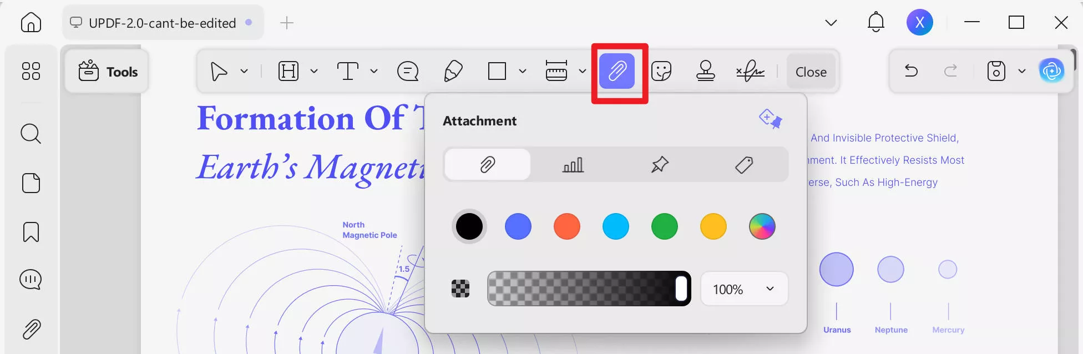Click the 'North Magnetic Pole' label
The height and width of the screenshot is (354, 1083).
(x=370, y=230)
